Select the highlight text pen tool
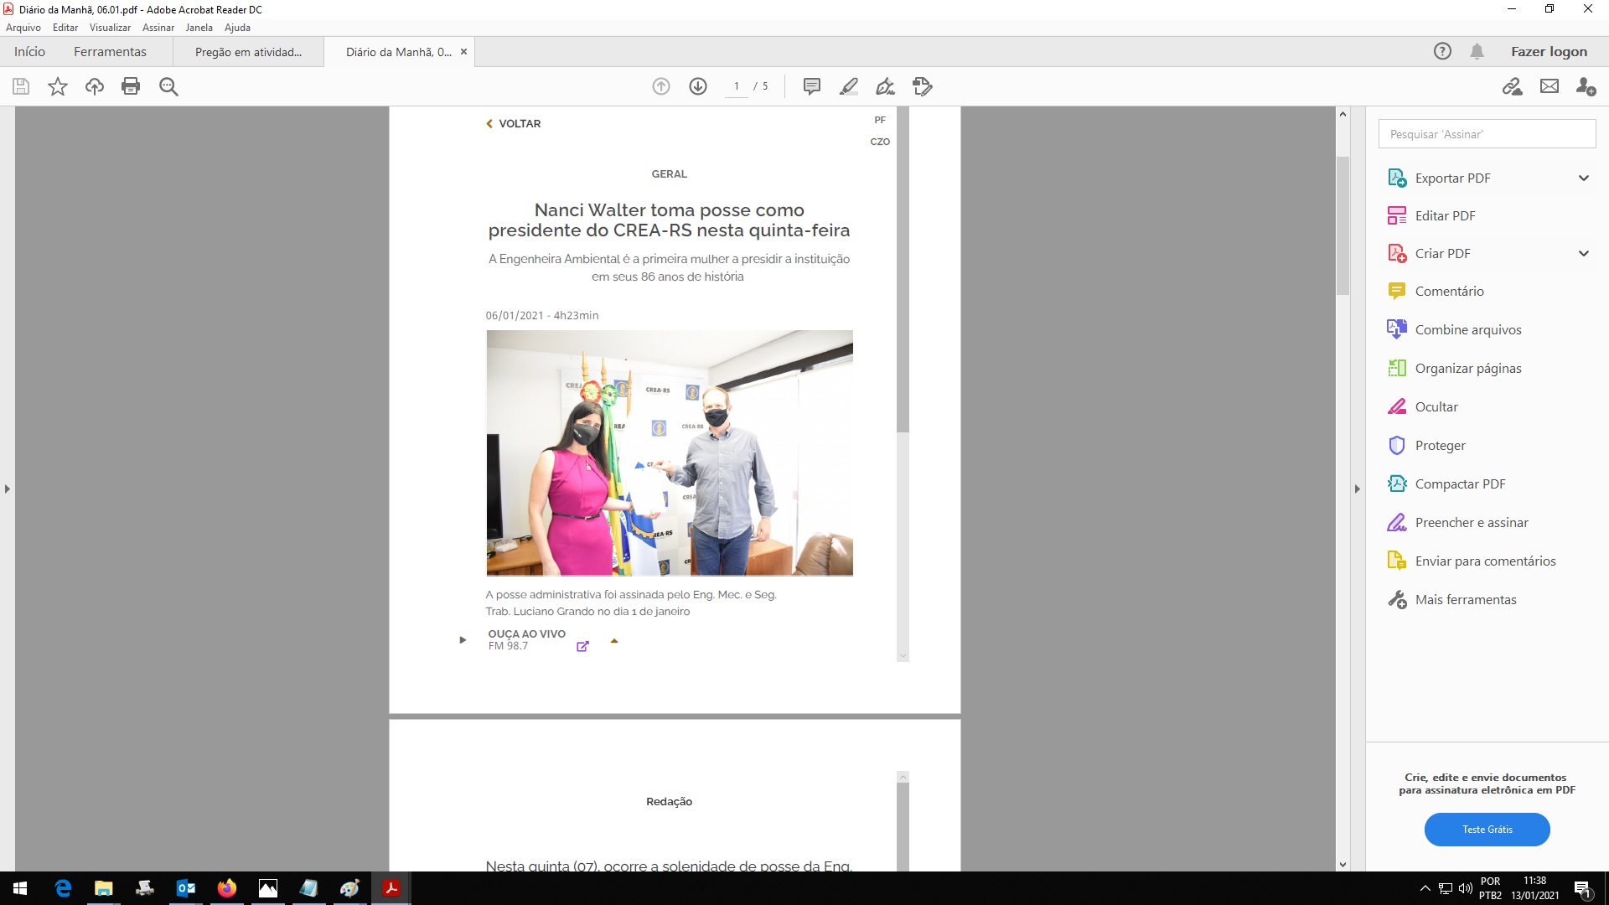 coord(848,86)
